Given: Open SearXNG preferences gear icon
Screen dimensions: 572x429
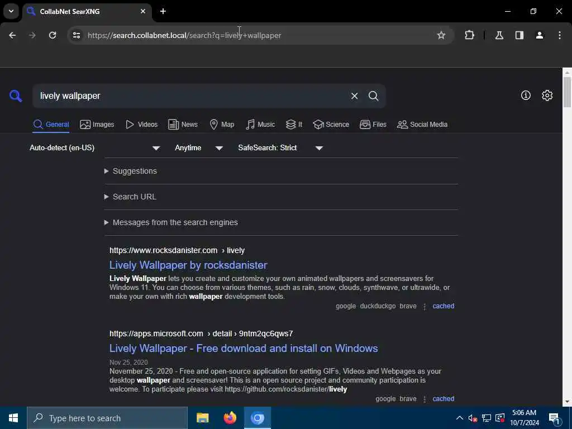Looking at the screenshot, I should pos(547,95).
